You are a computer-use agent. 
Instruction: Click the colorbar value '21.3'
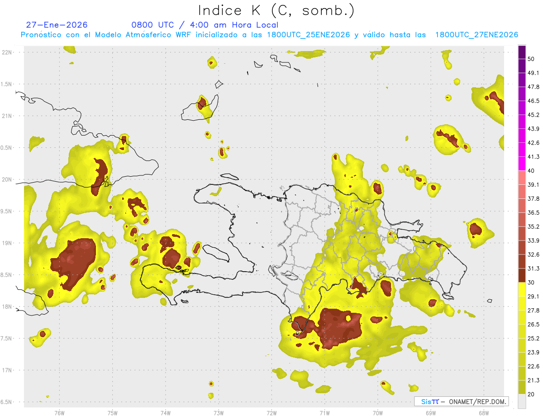pos(533,381)
